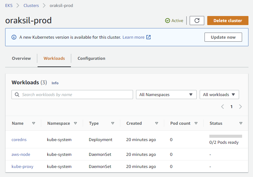Sort by Status column arrow
The width and height of the screenshot is (253, 177).
[x=241, y=123]
